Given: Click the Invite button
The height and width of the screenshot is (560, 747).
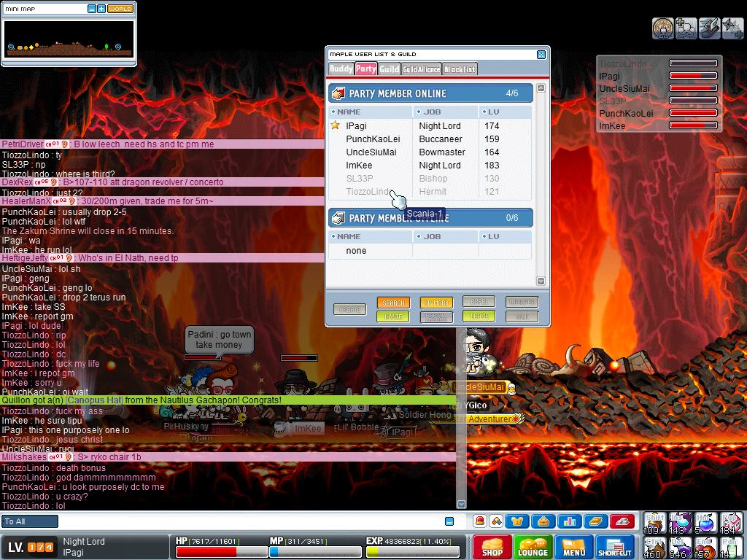Looking at the screenshot, I should [392, 316].
